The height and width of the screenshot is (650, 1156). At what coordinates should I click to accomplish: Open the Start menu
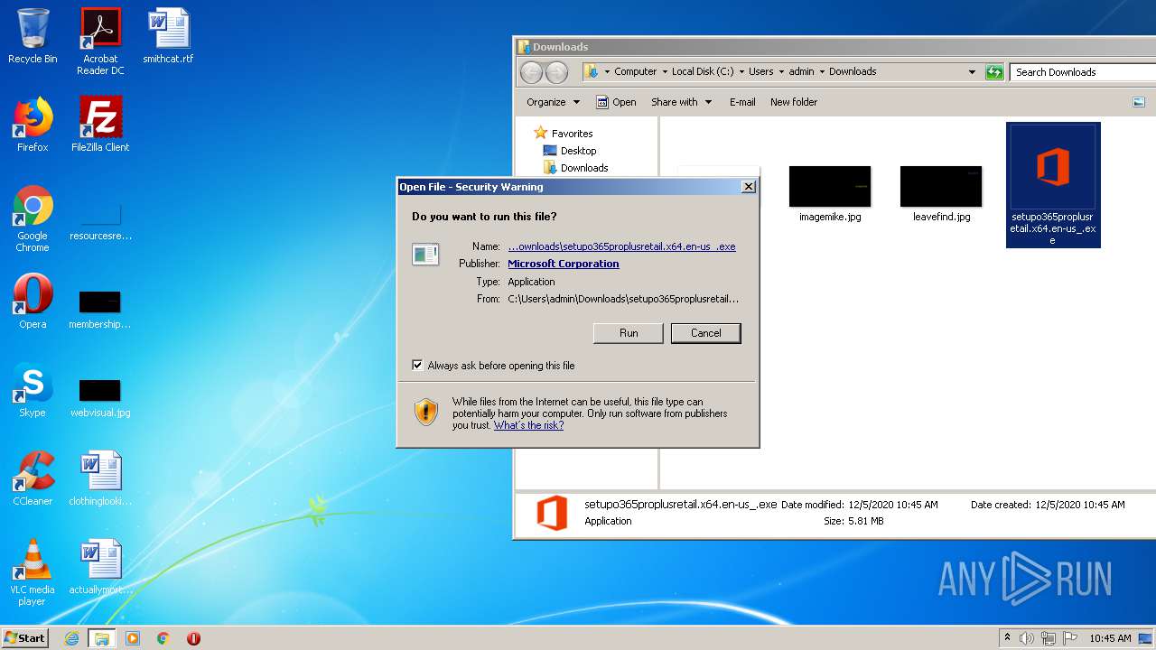pos(25,637)
